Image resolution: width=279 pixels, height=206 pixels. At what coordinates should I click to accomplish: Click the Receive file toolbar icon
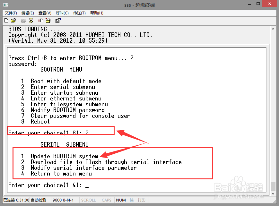[x=48, y=21]
